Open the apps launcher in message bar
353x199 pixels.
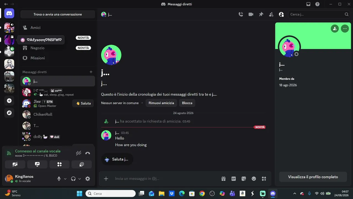click(x=264, y=179)
